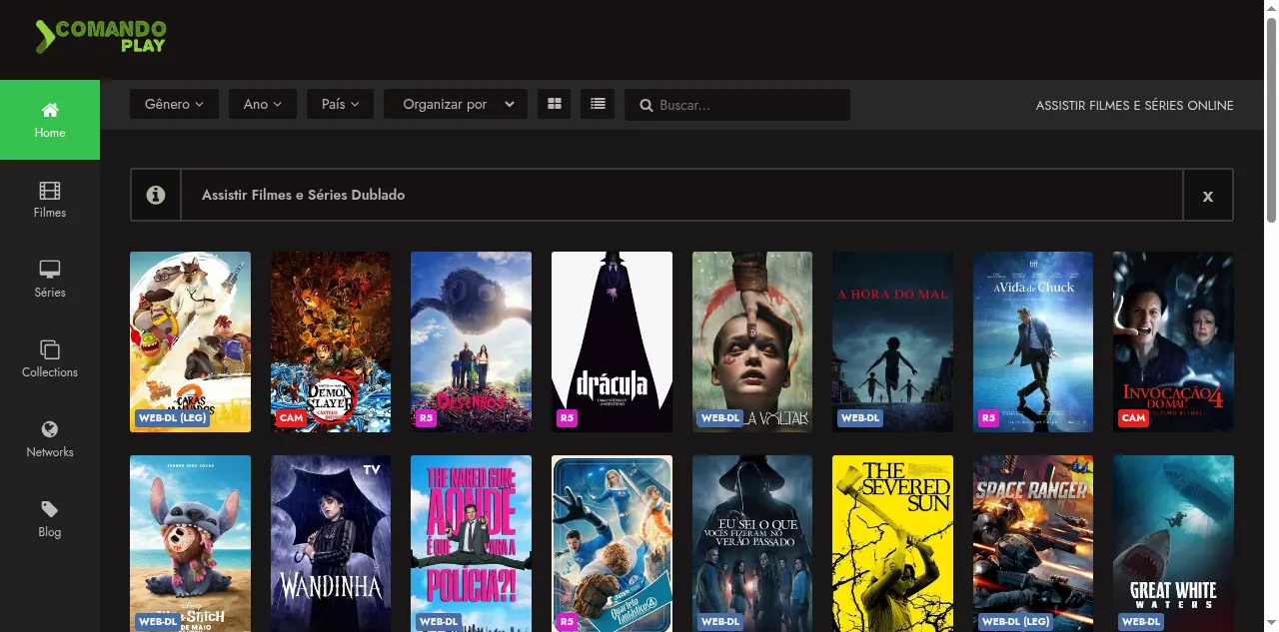Open the poster with the bloodied face
The width and height of the screenshot is (1279, 632).
752,341
